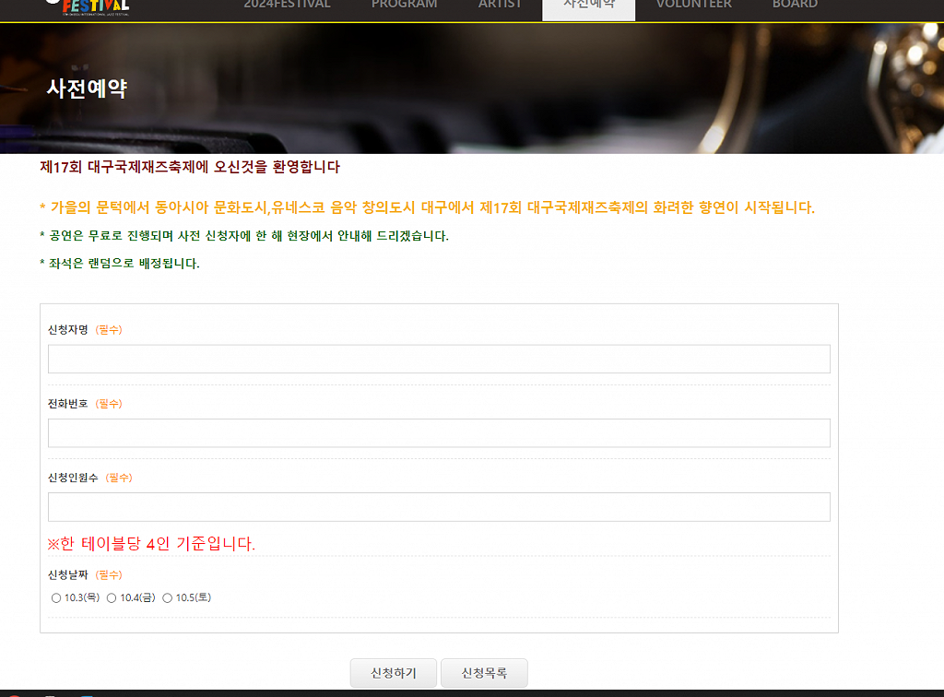The width and height of the screenshot is (944, 697).
Task: Click the 제17회 대구국제재즈축제 welcome heading
Action: point(190,167)
